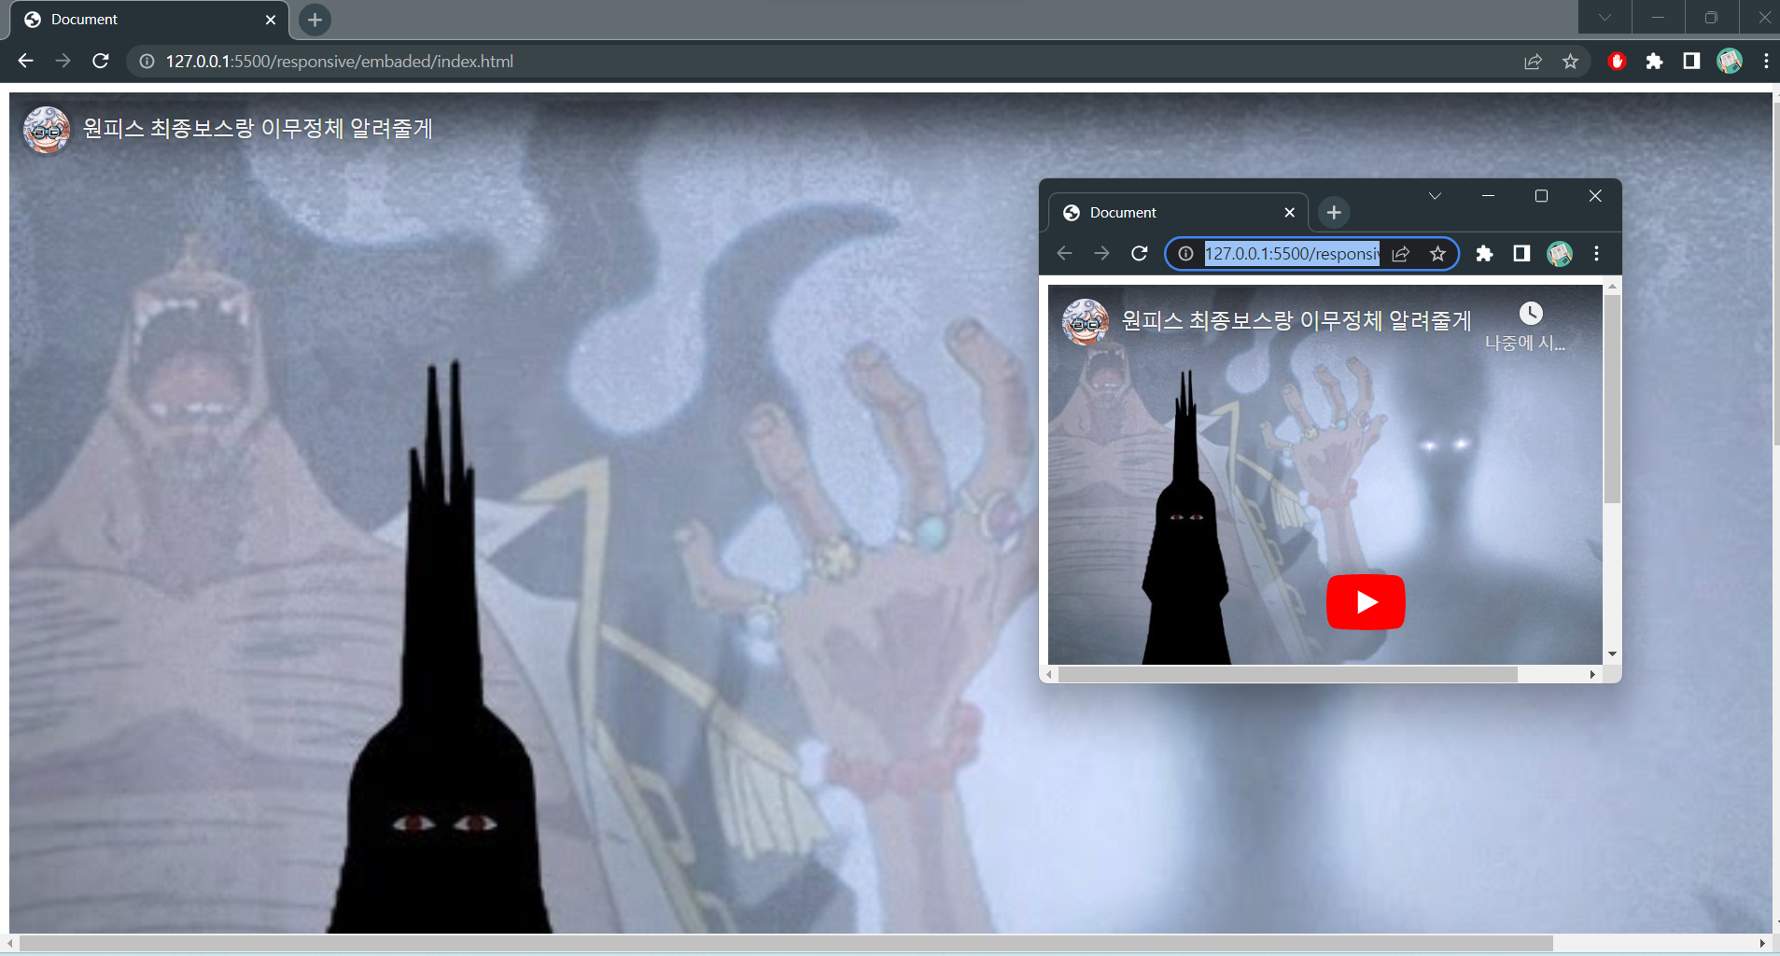Share this page from the main address bar
Image resolution: width=1780 pixels, height=956 pixels.
[x=1533, y=62]
